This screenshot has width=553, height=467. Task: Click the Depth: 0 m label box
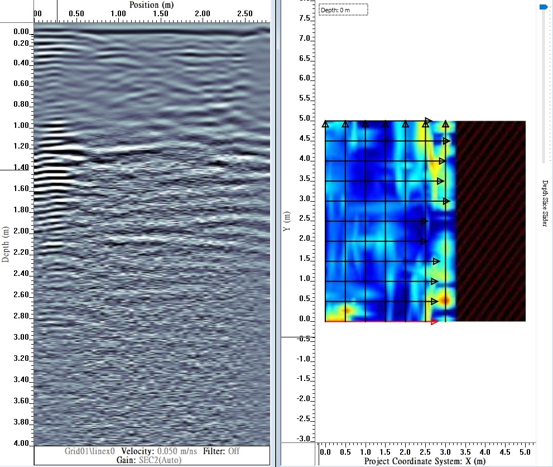click(343, 10)
